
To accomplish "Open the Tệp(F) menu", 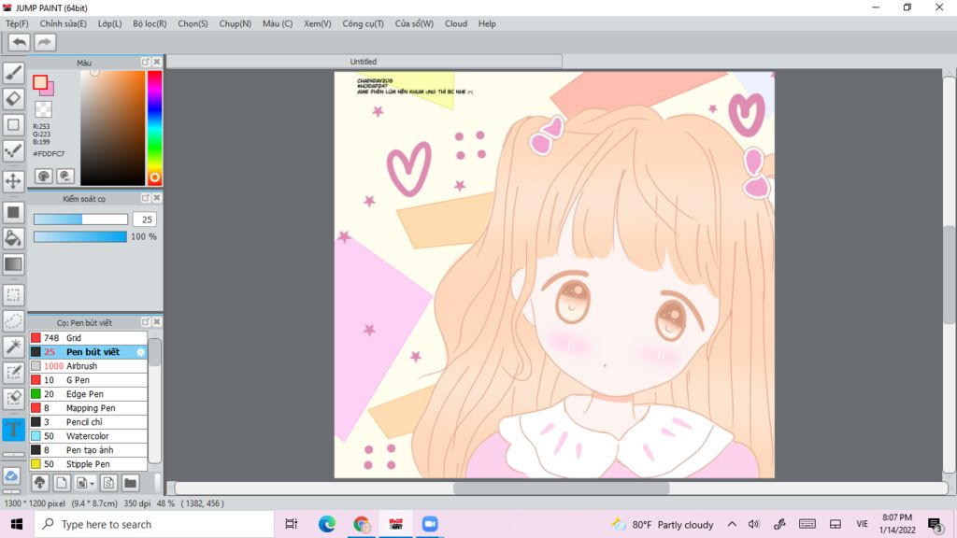I will 17,23.
